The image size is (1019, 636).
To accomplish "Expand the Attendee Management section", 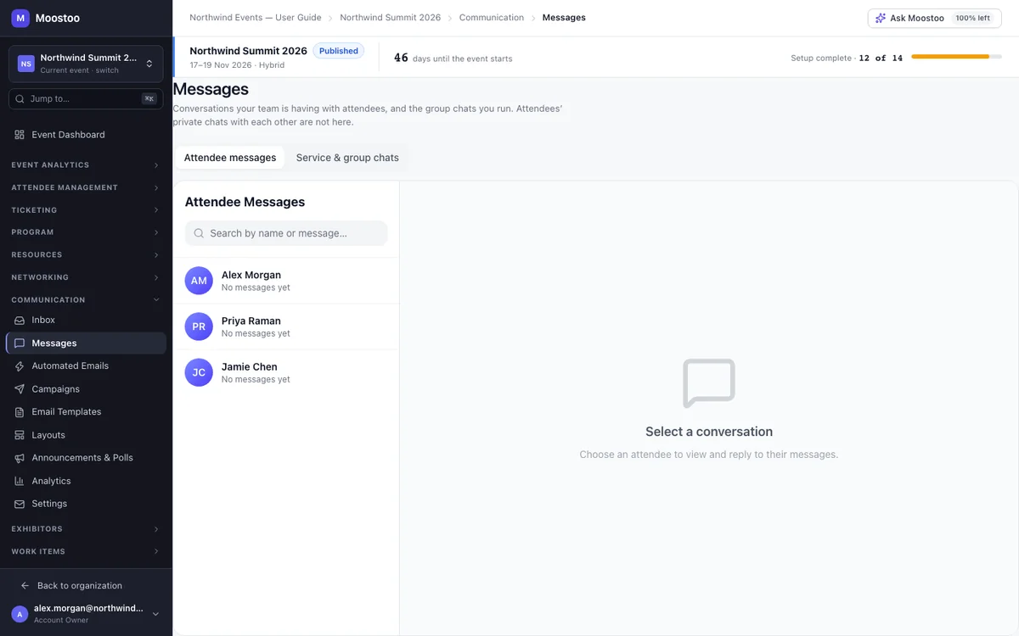I will [86, 187].
